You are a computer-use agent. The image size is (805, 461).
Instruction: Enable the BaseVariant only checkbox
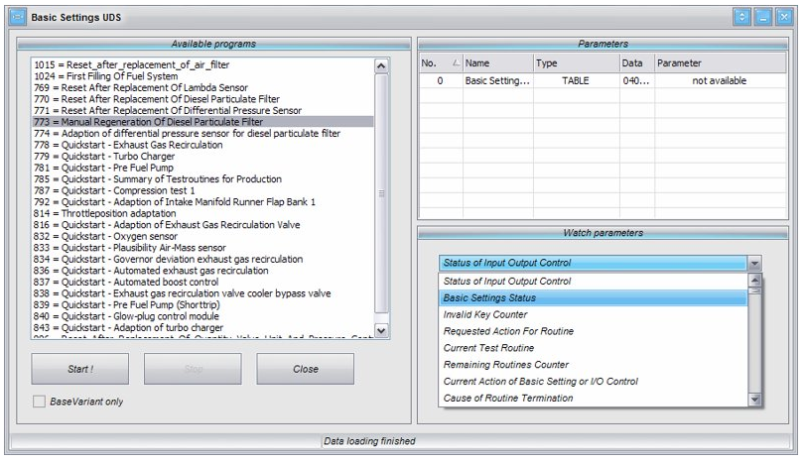pos(41,402)
